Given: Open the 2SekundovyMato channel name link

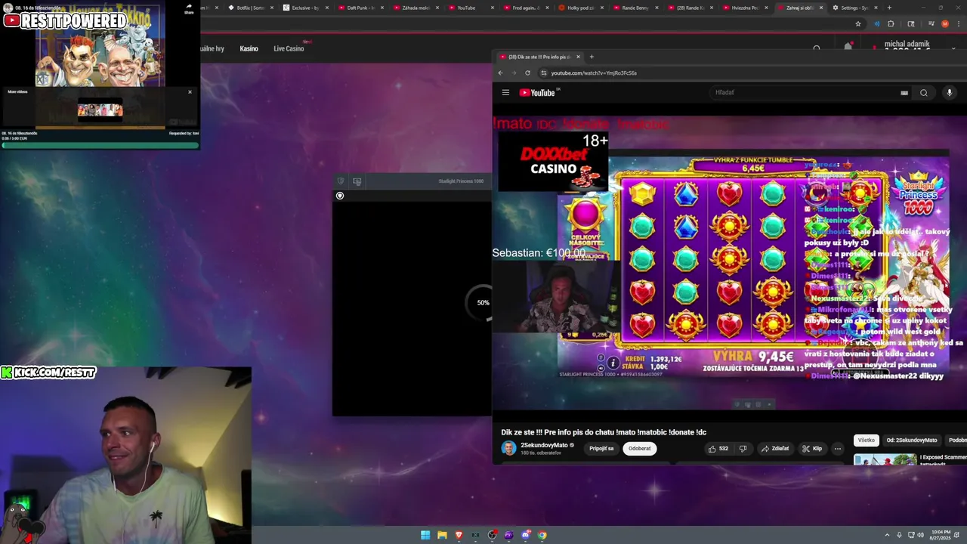Looking at the screenshot, I should coord(544,445).
